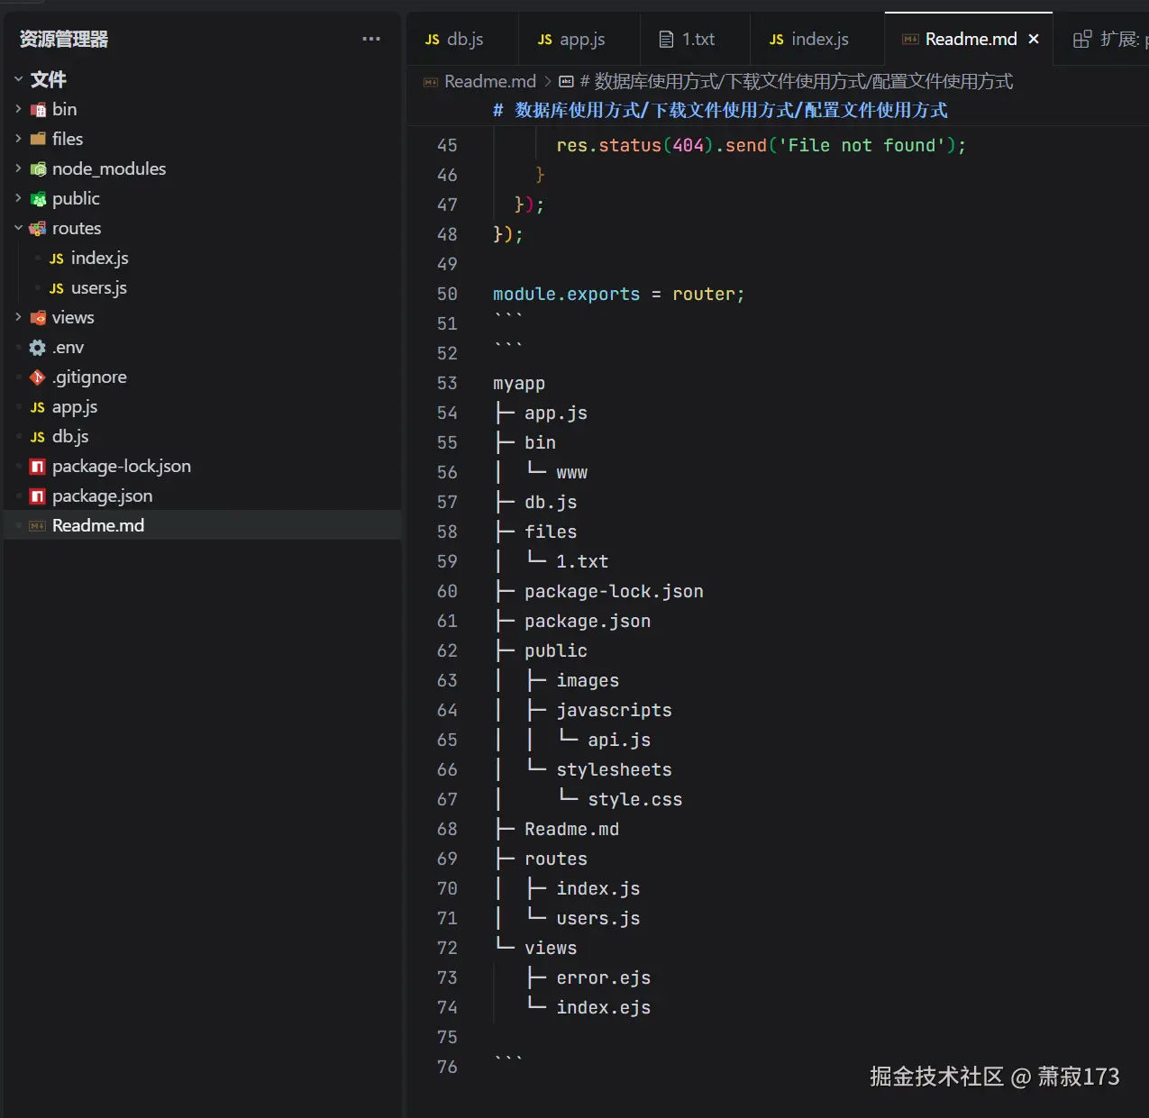This screenshot has height=1118, width=1149.
Task: Click line number 53 in the gutter
Action: tap(447, 384)
